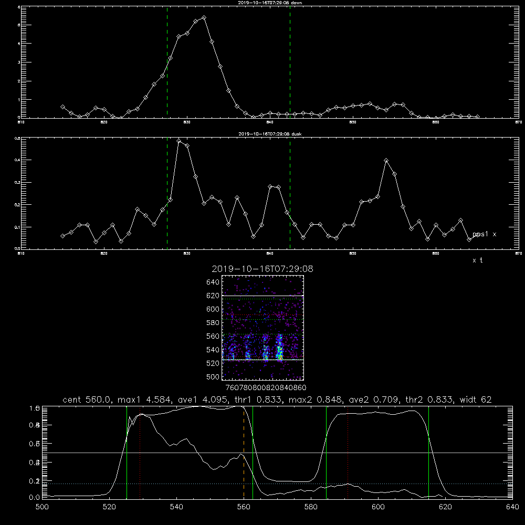Click bottom profile x-axis label 580
The width and height of the screenshot is (525, 525).
311,507
